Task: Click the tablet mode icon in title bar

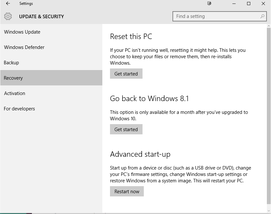Action: pos(209,4)
